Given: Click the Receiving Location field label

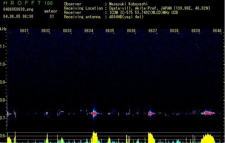Looking at the screenshot, I should coord(83,8).
